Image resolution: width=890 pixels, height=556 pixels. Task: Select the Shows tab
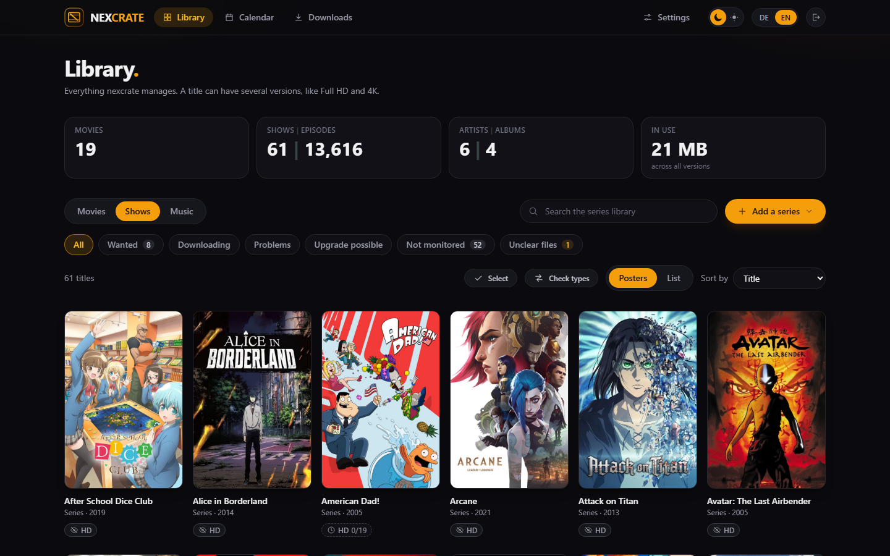138,211
